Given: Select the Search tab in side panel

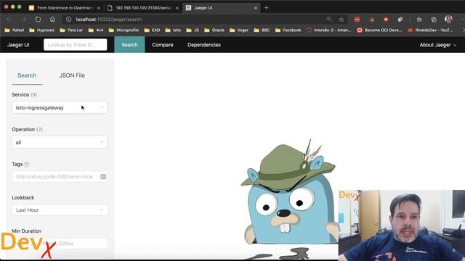Looking at the screenshot, I should click(27, 75).
